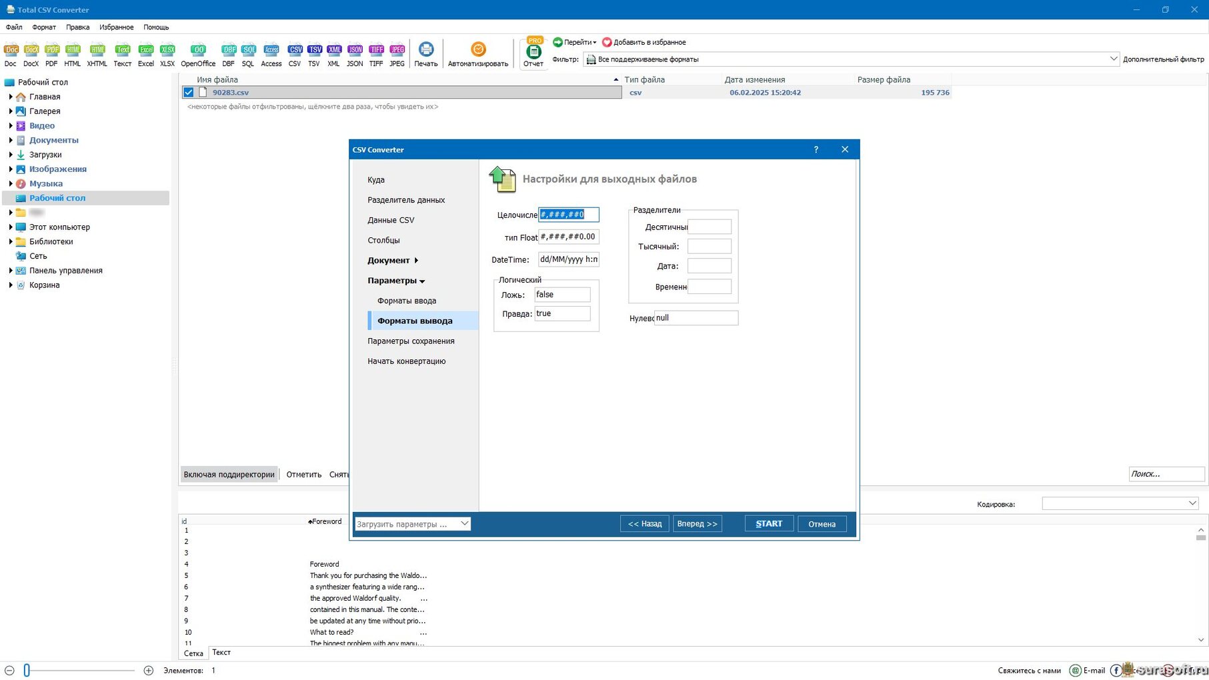Viewport: 1209px width, 680px height.
Task: Zoom out with minus icon
Action: (x=9, y=671)
